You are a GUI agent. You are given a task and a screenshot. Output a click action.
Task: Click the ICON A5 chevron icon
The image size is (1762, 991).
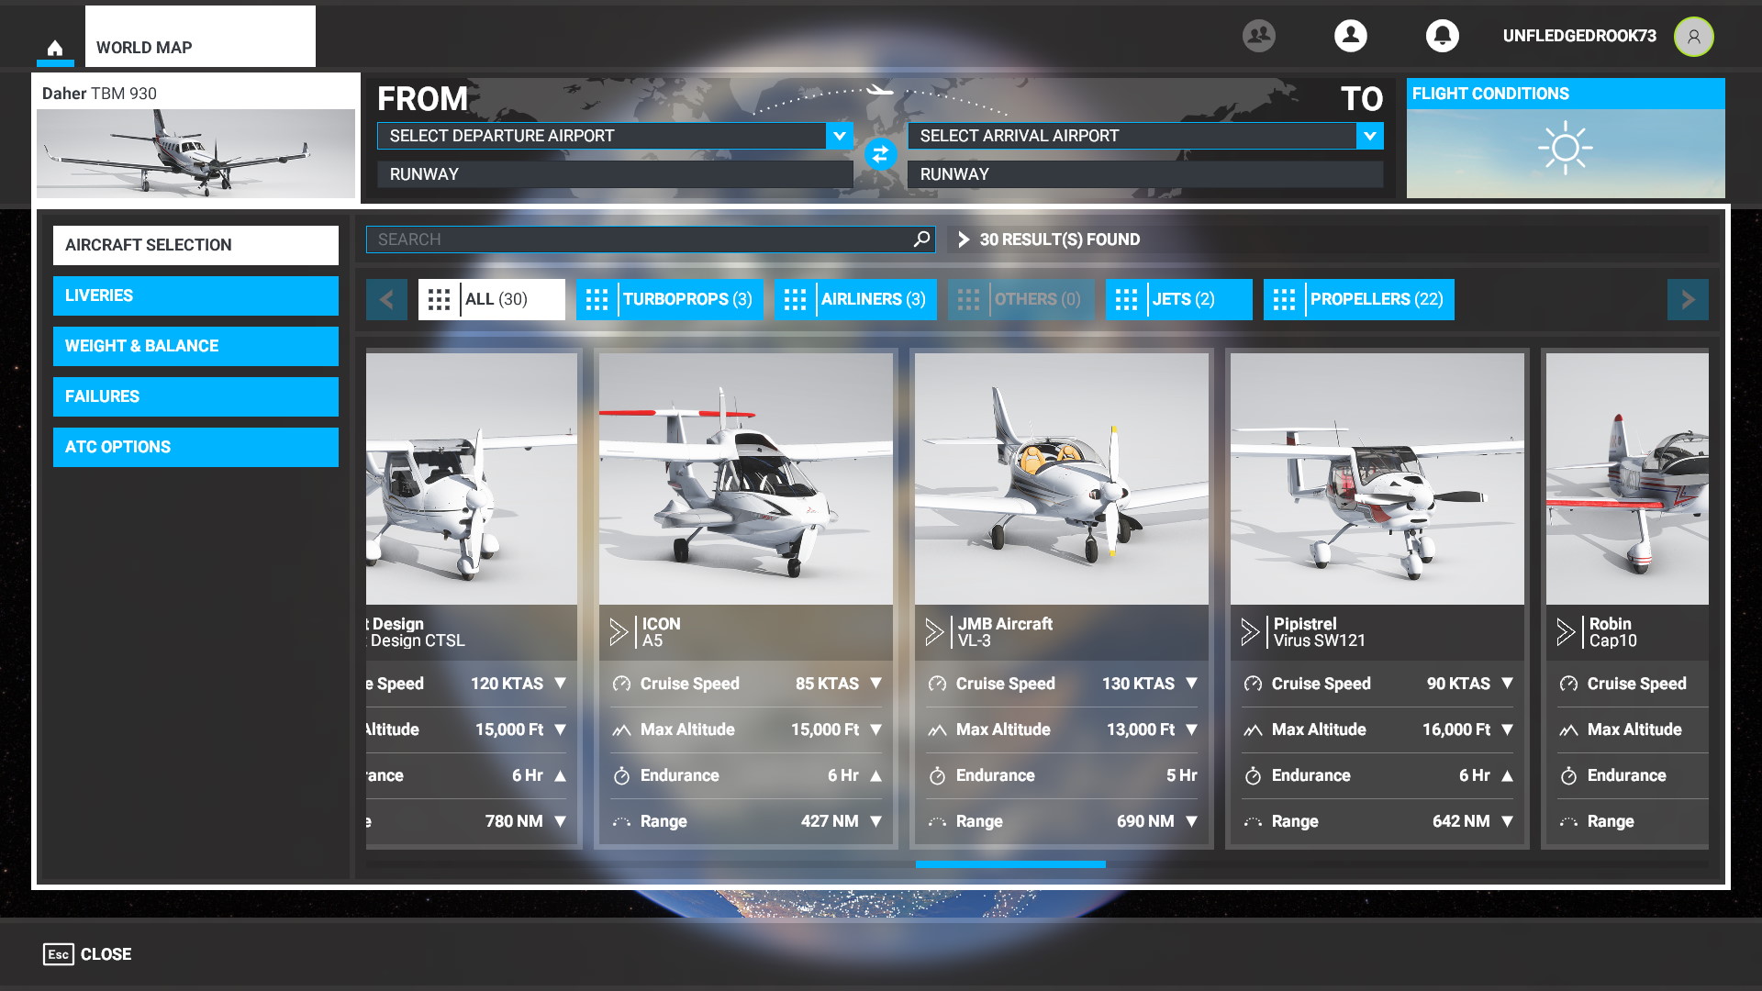pos(619,632)
